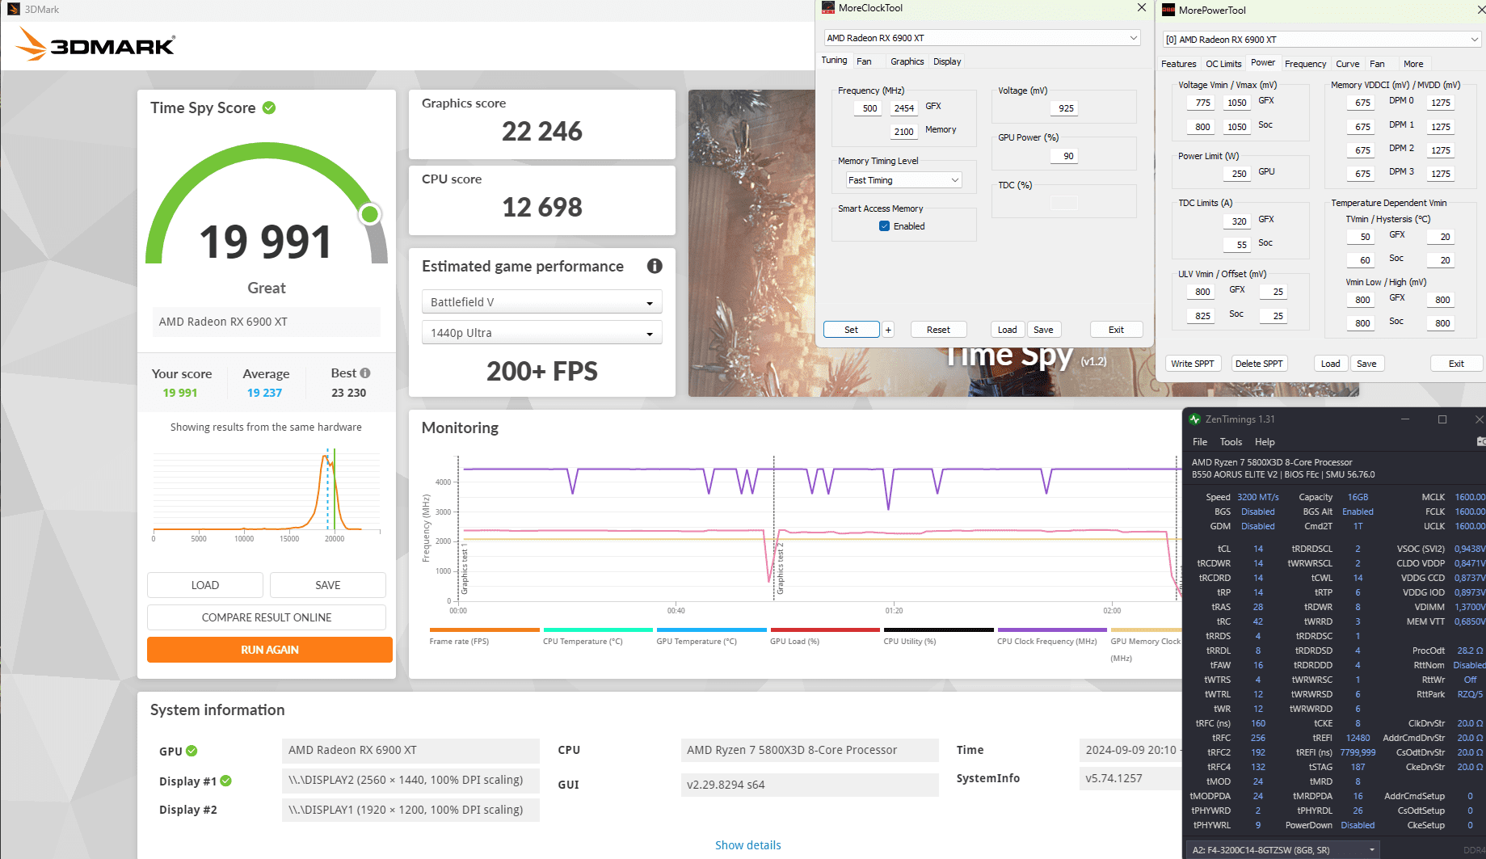Open ZenTimings A2 DIMM module dropdown
1486x859 pixels.
tap(1284, 850)
